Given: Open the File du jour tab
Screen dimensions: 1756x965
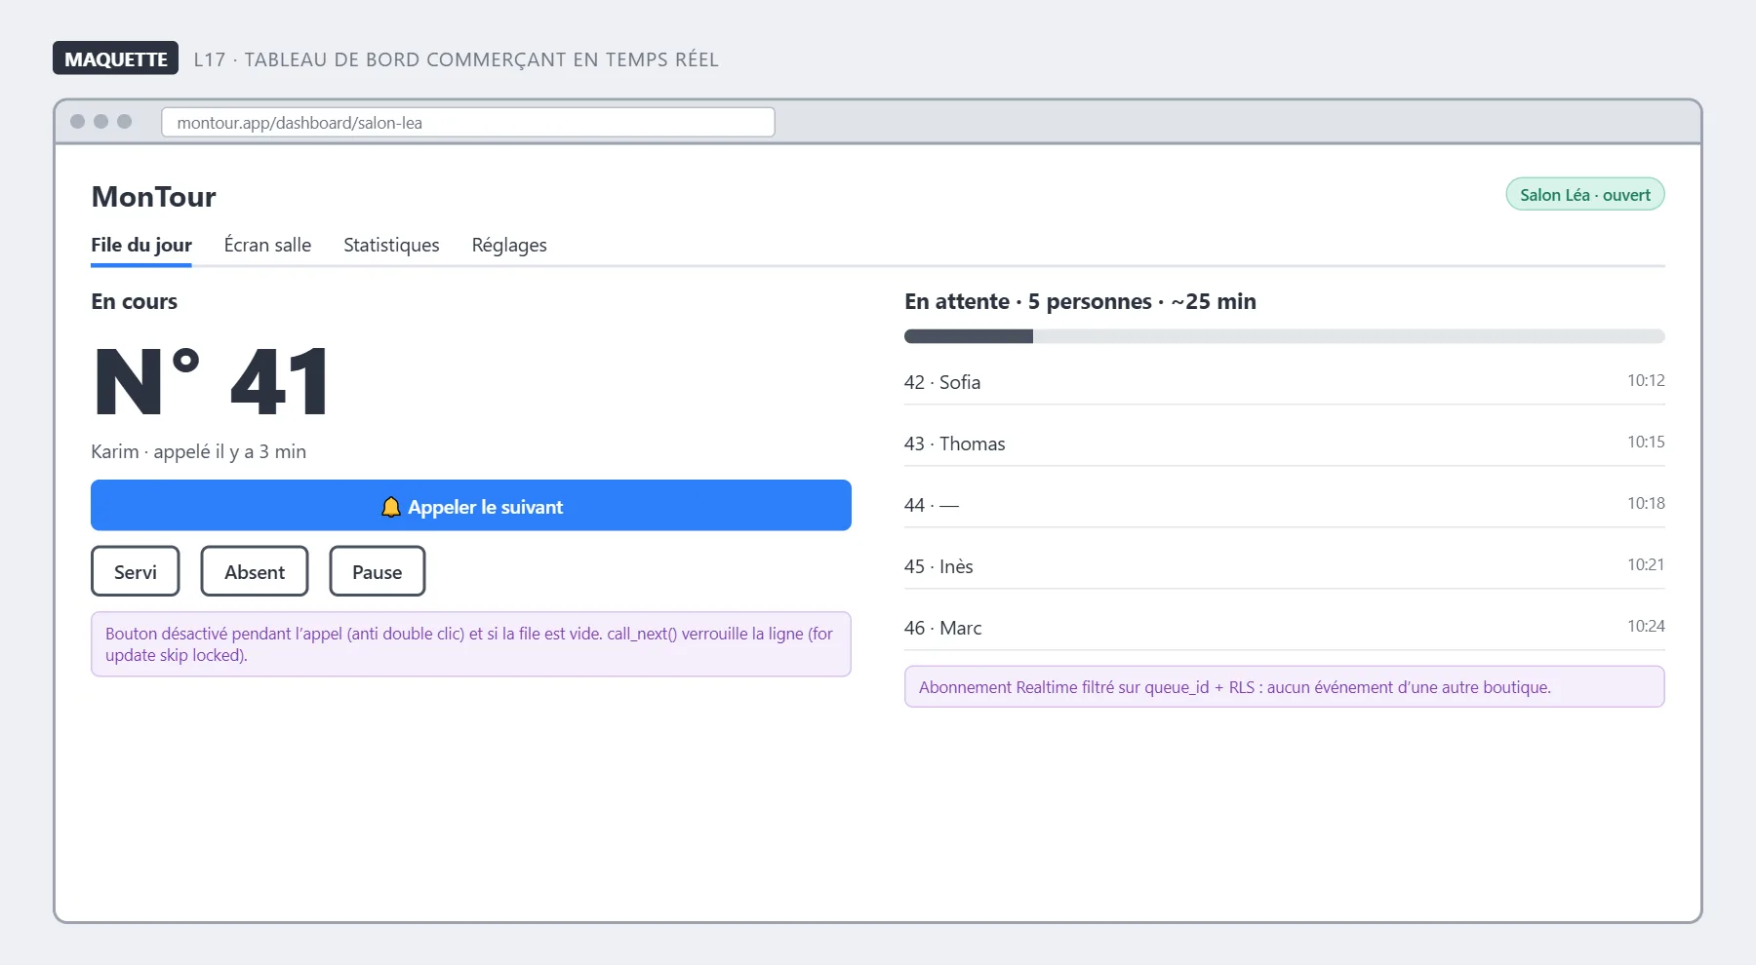Looking at the screenshot, I should point(141,245).
